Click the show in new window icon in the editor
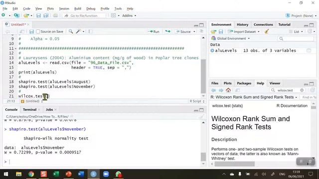Image resolution: width=319 pixels, height=179 pixels. pos(22,31)
